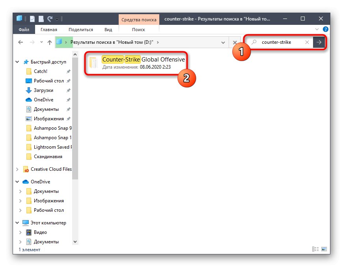The height and width of the screenshot is (267, 343).
Task: Click the Undo quick access icon
Action: (50, 19)
